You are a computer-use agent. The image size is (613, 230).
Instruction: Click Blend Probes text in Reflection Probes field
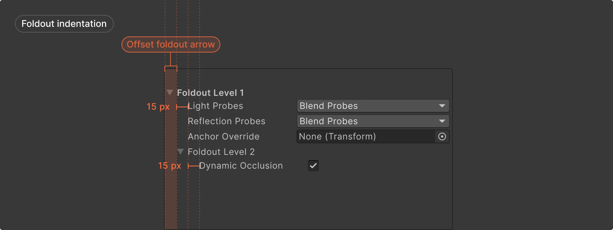tap(329, 121)
